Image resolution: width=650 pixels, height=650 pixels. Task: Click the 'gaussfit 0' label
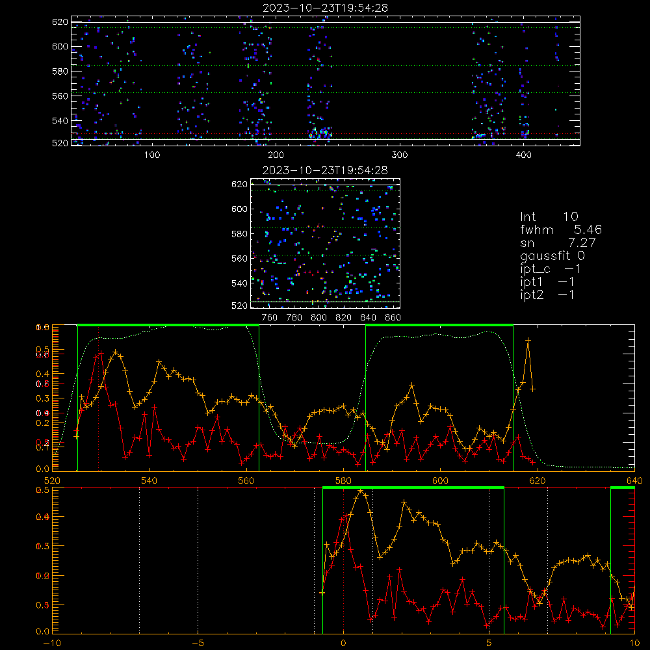(552, 255)
